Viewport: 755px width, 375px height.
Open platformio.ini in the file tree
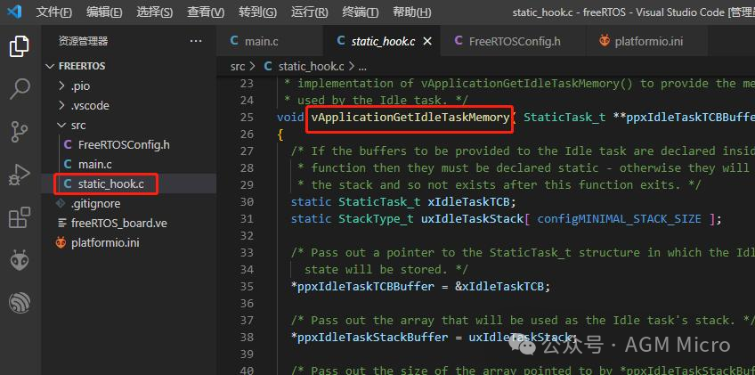(105, 242)
